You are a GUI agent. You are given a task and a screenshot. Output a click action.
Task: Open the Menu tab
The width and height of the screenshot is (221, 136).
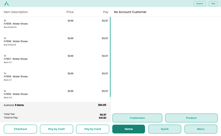(x=201, y=129)
